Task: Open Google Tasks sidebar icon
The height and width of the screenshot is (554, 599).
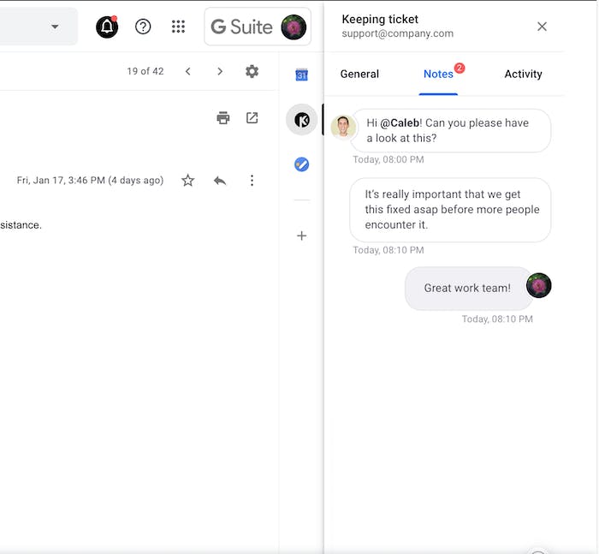Action: (302, 164)
